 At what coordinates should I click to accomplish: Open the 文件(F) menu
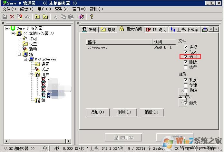tap(9, 9)
